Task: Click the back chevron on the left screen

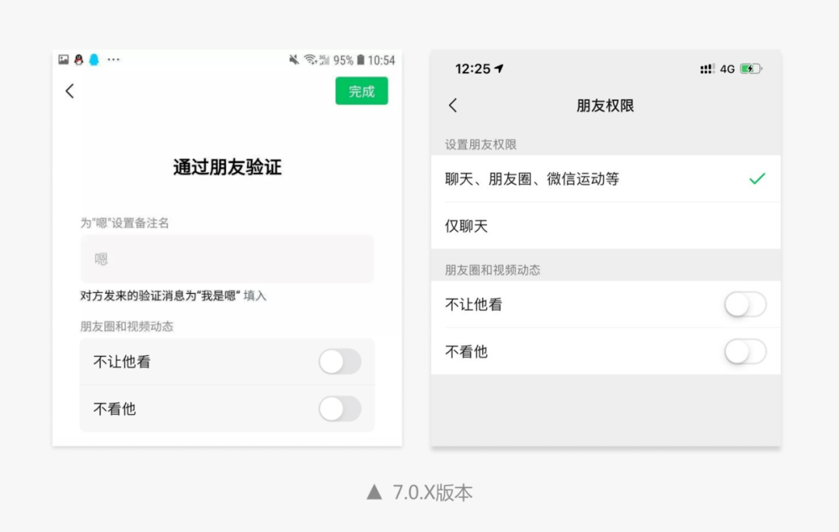Action: click(x=70, y=91)
